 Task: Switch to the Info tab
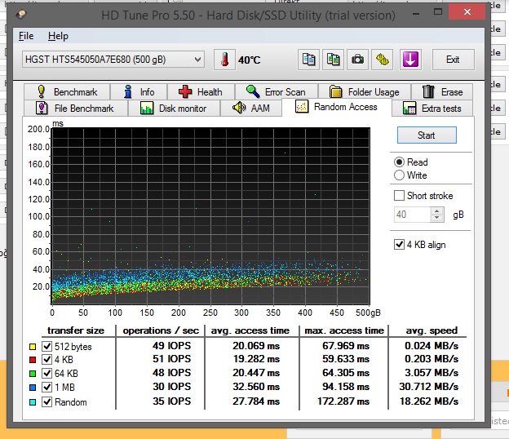tap(139, 92)
